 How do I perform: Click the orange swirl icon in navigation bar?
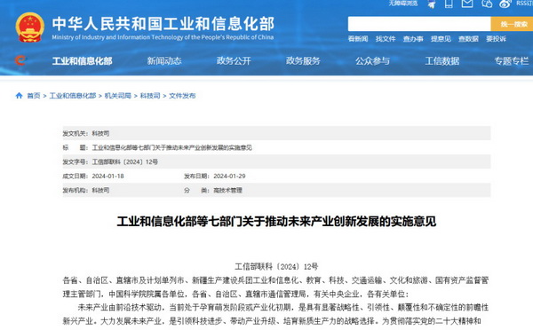[x=20, y=60]
